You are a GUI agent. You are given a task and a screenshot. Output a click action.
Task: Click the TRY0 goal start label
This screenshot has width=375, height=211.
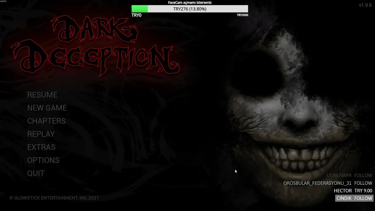pyautogui.click(x=137, y=15)
